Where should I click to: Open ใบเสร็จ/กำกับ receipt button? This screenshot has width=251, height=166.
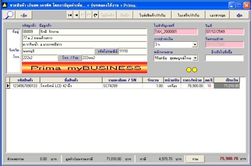188,15
